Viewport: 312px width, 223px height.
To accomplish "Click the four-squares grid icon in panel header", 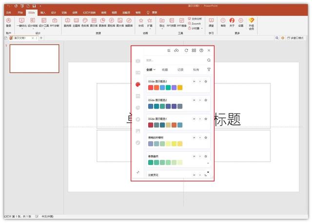I will click(194, 51).
